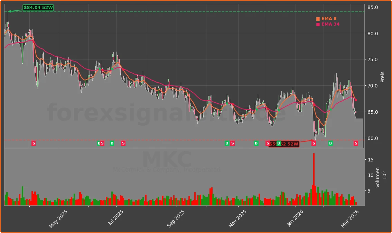Viewport: 392px width, 233px height.
Task: Click the S sell marker after January 2026
Action: pyautogui.click(x=314, y=143)
